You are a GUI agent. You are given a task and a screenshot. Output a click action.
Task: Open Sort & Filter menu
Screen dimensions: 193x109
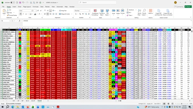(139, 12)
